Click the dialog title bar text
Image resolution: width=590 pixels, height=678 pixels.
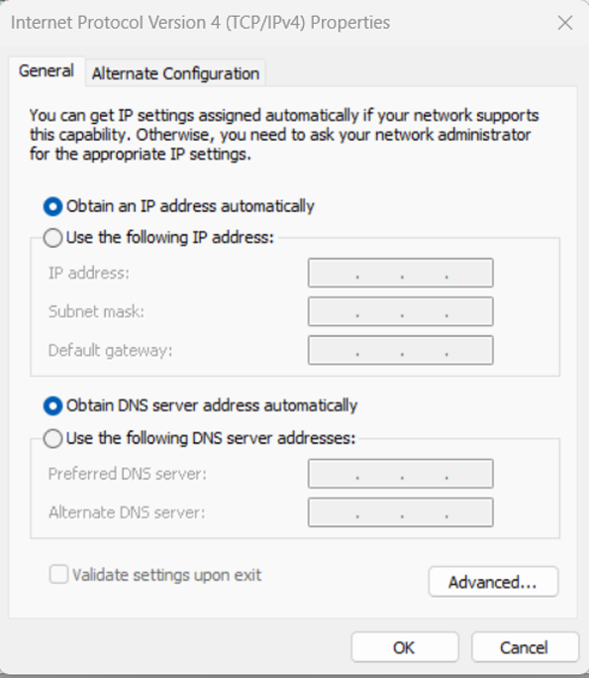[200, 23]
